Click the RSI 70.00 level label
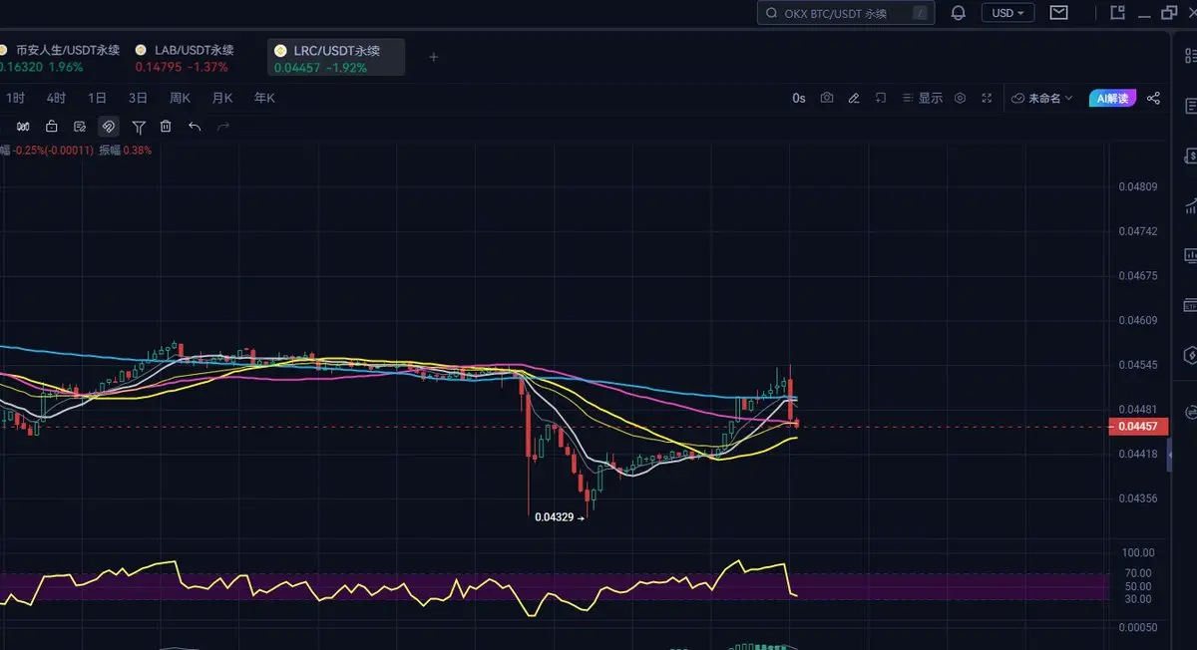 [x=1140, y=572]
